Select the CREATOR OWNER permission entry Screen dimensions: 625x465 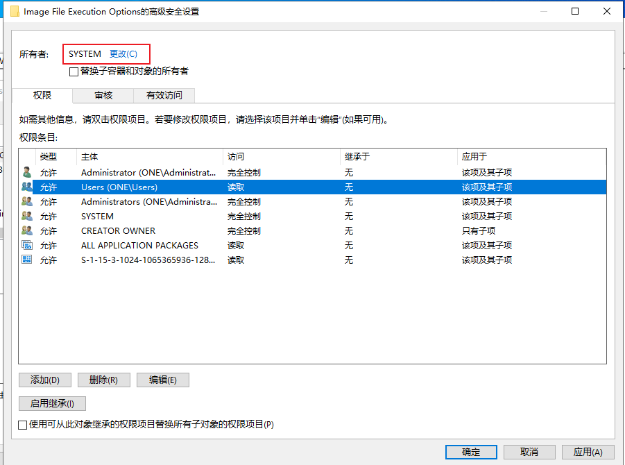[312, 230]
